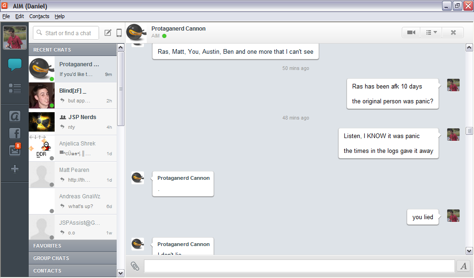Click in the message input field

coord(299,266)
